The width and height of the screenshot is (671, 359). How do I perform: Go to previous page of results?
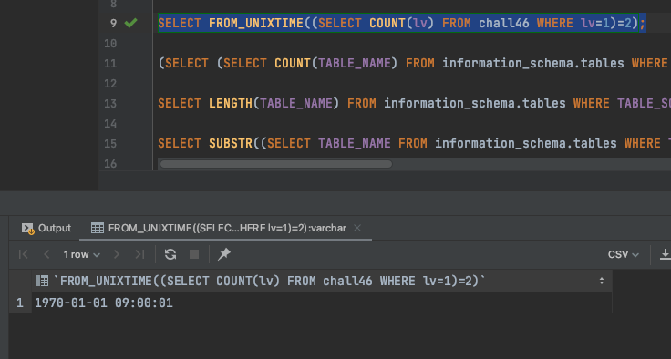[x=46, y=254]
